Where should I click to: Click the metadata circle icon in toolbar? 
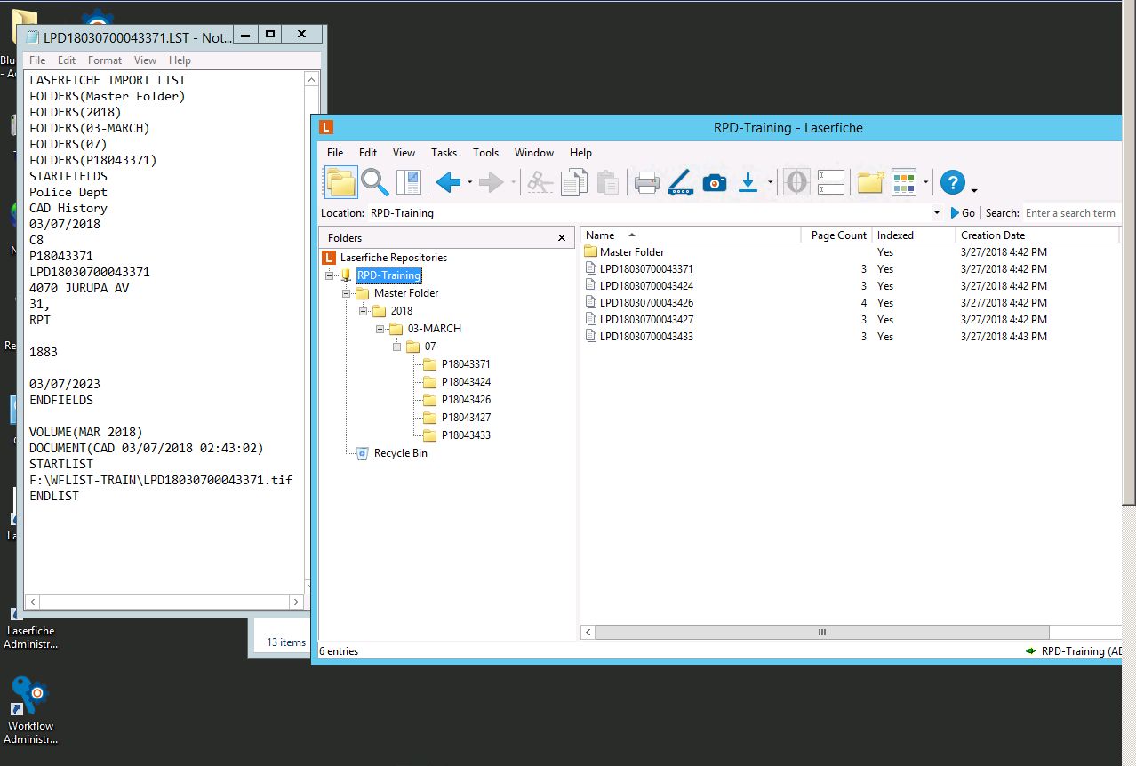coord(797,182)
